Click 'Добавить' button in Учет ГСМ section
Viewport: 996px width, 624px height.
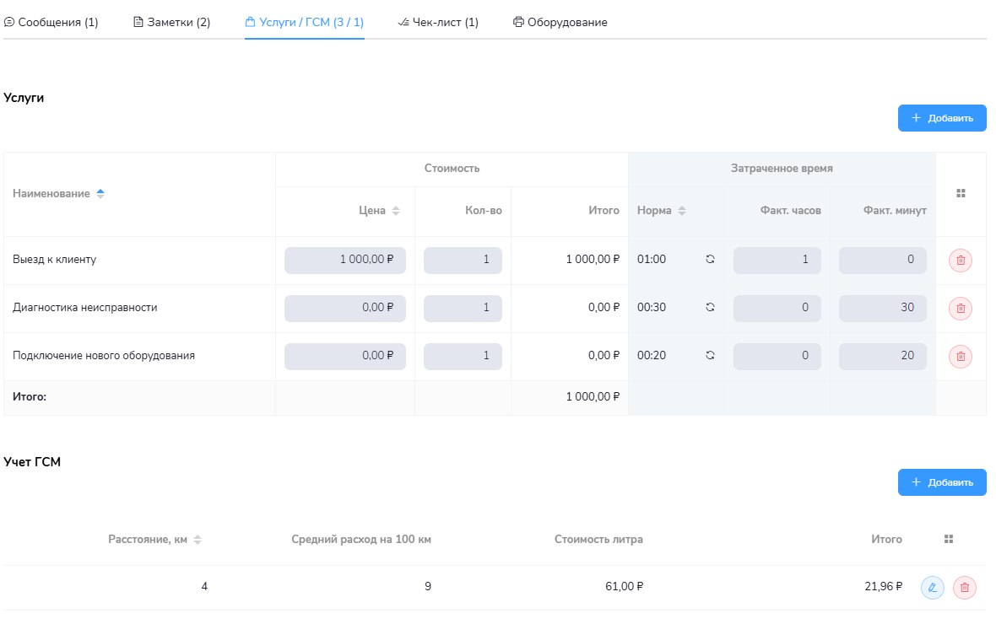pyautogui.click(x=942, y=482)
